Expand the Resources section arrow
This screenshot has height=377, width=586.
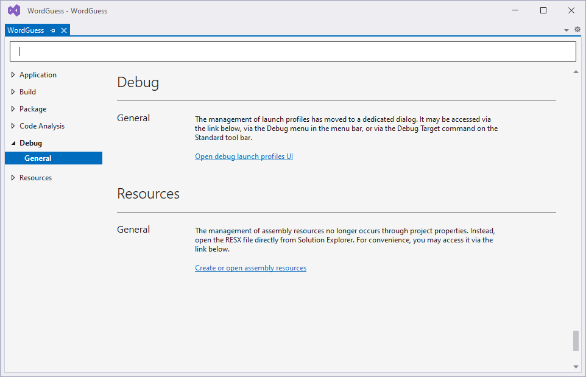click(x=13, y=178)
